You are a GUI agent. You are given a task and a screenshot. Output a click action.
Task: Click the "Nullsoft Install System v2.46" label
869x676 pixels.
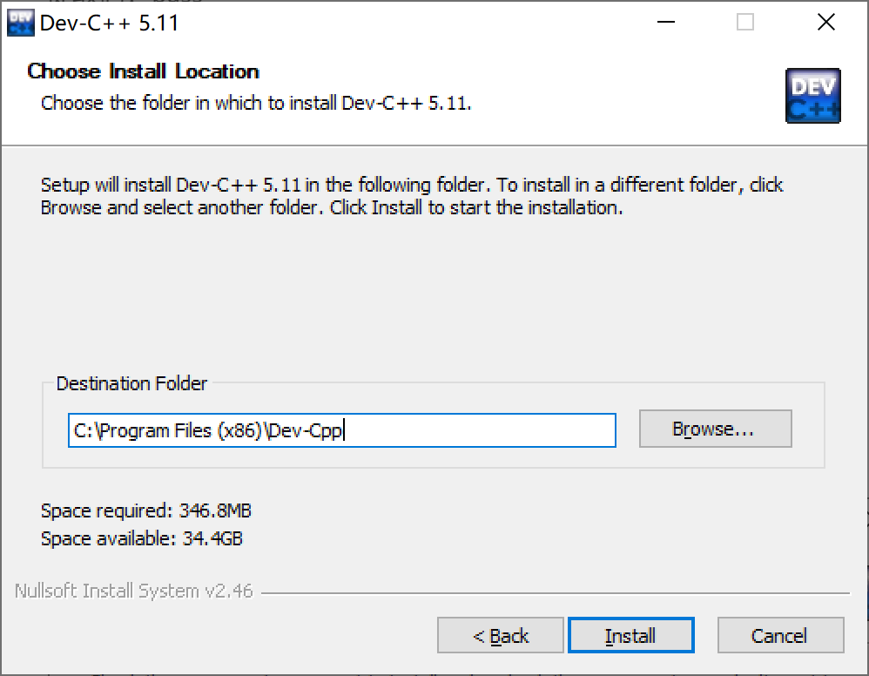[x=134, y=591]
